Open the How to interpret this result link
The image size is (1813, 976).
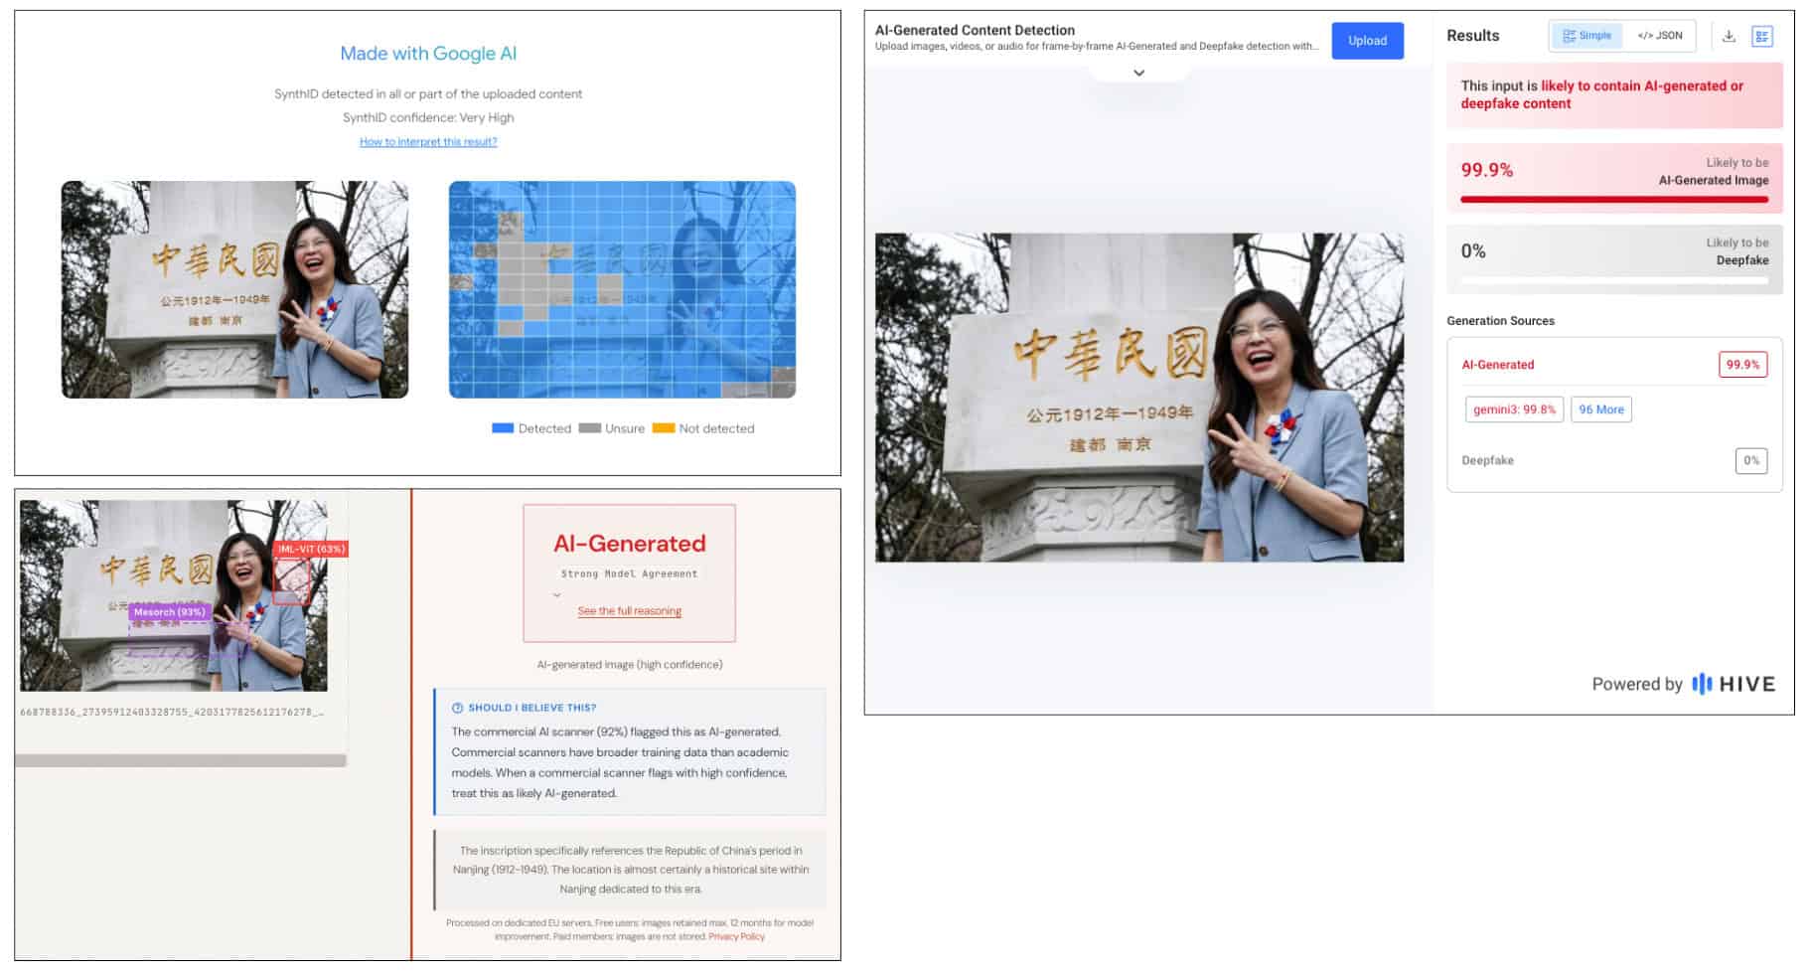(x=427, y=141)
